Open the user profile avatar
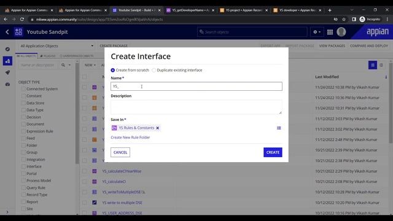This screenshot has width=393, height=221. pyautogui.click(x=341, y=32)
